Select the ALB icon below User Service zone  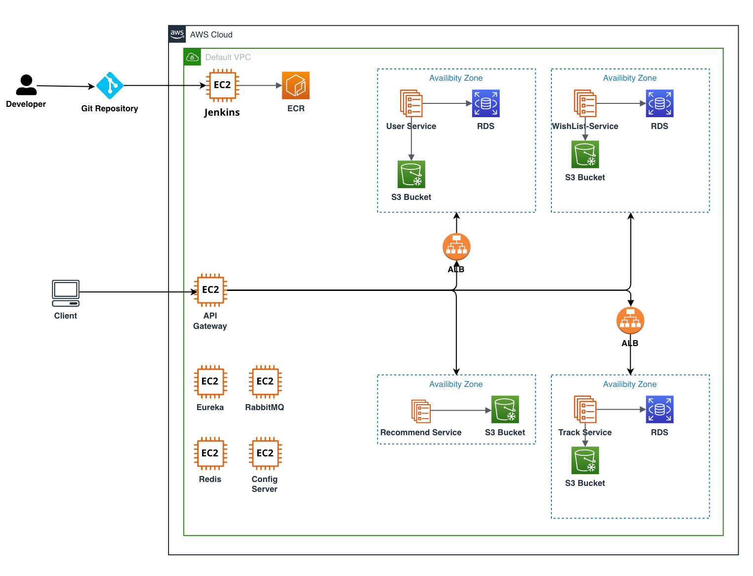456,247
